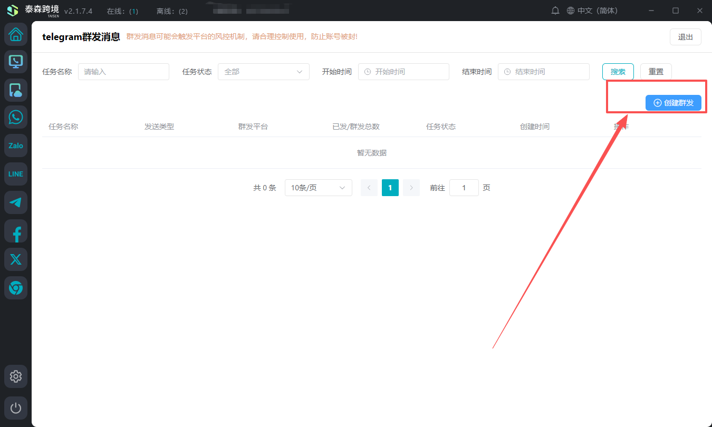This screenshot has height=427, width=712.
Task: Click the power icon in sidebar
Action: click(16, 408)
